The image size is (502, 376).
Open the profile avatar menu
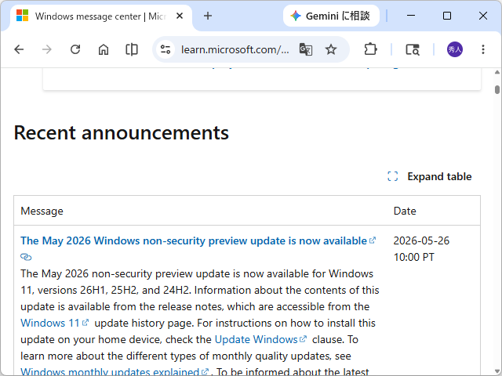point(455,49)
